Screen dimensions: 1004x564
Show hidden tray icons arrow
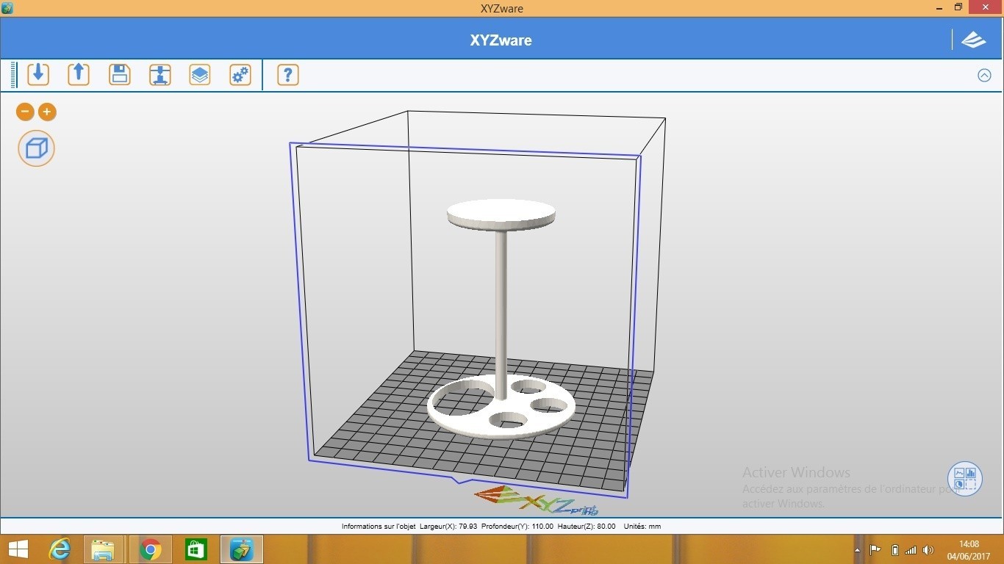(x=857, y=550)
